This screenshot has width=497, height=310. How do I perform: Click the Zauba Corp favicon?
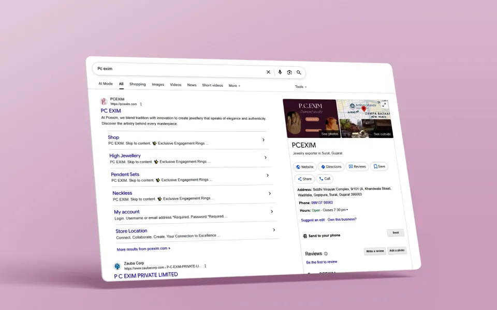(118, 266)
